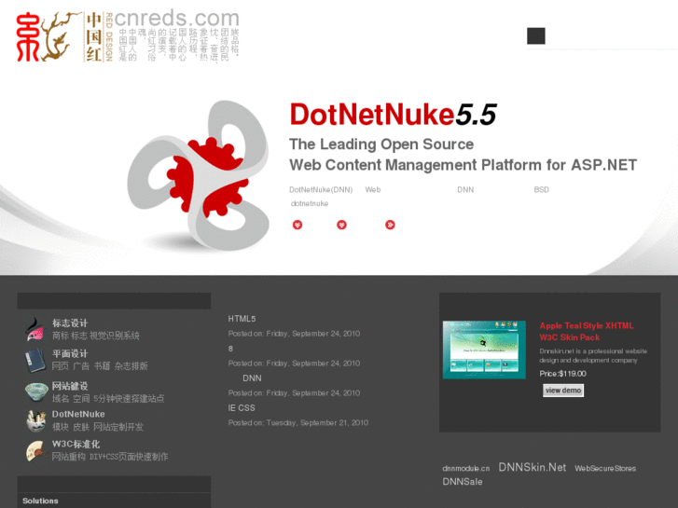The width and height of the screenshot is (678, 508).
Task: Click the 网页 广告 书籍 杂志排版 description text
Action: pyautogui.click(x=100, y=366)
